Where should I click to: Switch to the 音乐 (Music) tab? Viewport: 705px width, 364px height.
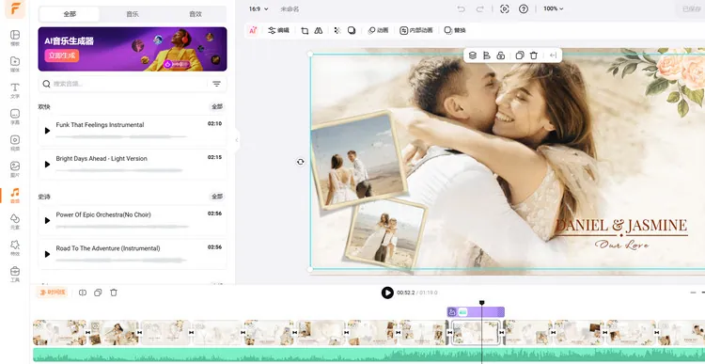133,14
